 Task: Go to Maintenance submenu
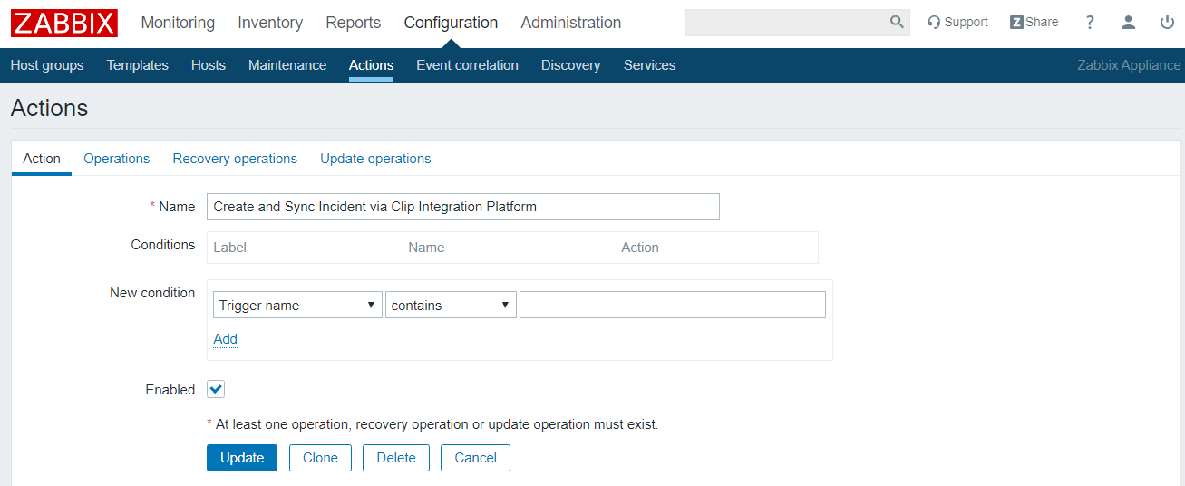(x=287, y=65)
